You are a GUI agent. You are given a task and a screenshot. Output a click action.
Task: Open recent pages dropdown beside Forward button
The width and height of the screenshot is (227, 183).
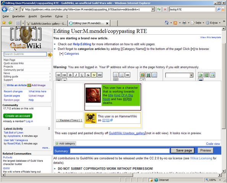click(16, 10)
